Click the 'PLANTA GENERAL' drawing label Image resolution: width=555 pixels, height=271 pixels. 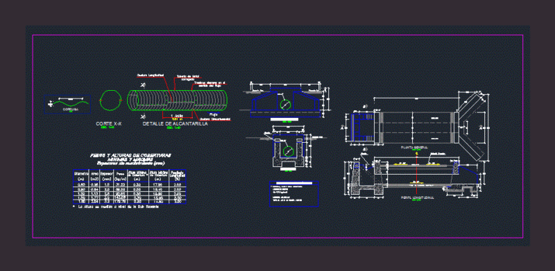point(414,147)
